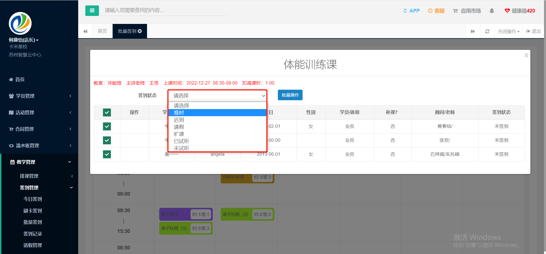The width and height of the screenshot is (546, 254).
Task: Select 准时 in the status list
Action: pos(218,113)
